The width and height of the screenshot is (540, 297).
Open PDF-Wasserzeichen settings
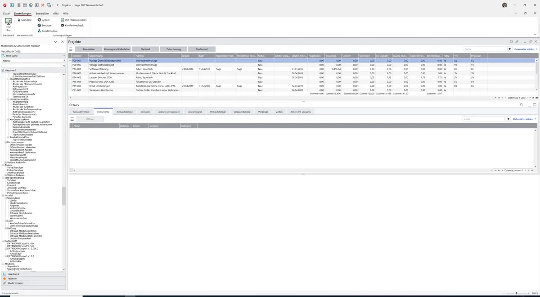click(73, 20)
